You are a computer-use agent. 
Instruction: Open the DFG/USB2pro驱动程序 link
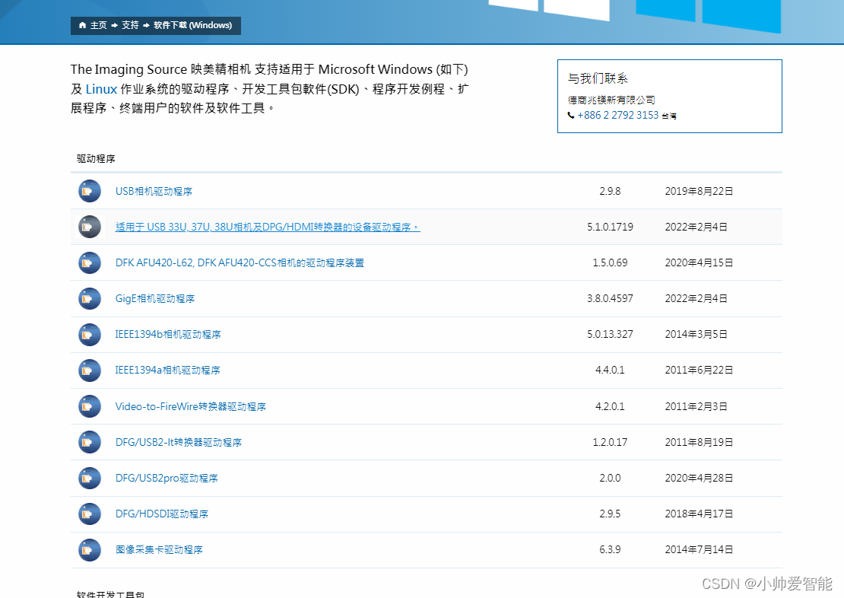167,478
